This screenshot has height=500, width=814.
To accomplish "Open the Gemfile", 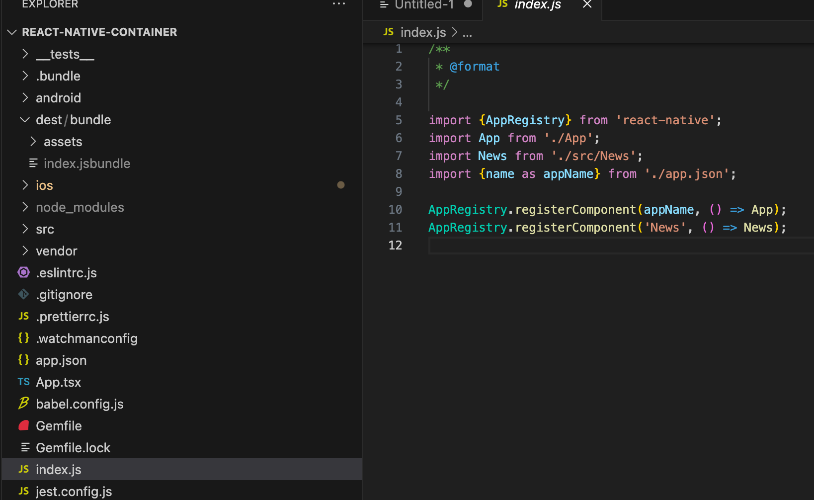I will click(59, 426).
